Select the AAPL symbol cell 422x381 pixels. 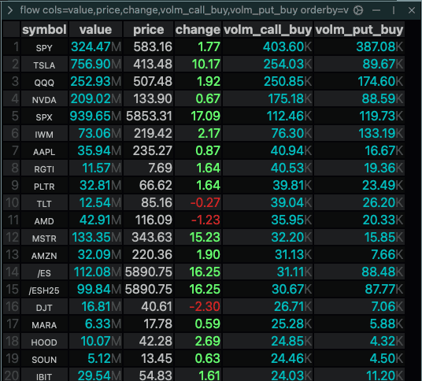[x=44, y=151]
